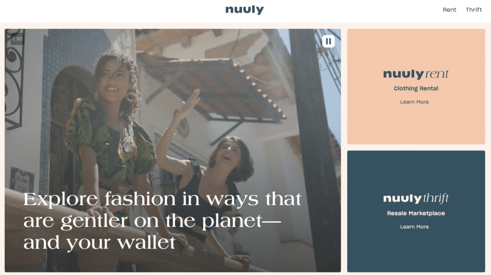The height and width of the screenshot is (275, 491).
Task: Click the nuuly thrift logo
Action: tap(416, 198)
